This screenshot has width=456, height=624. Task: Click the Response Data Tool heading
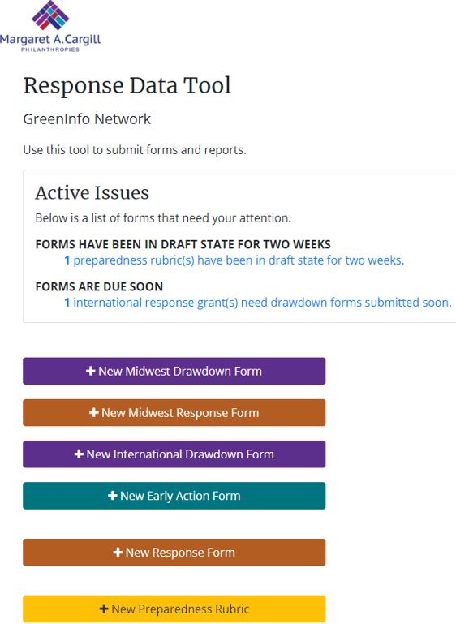127,85
